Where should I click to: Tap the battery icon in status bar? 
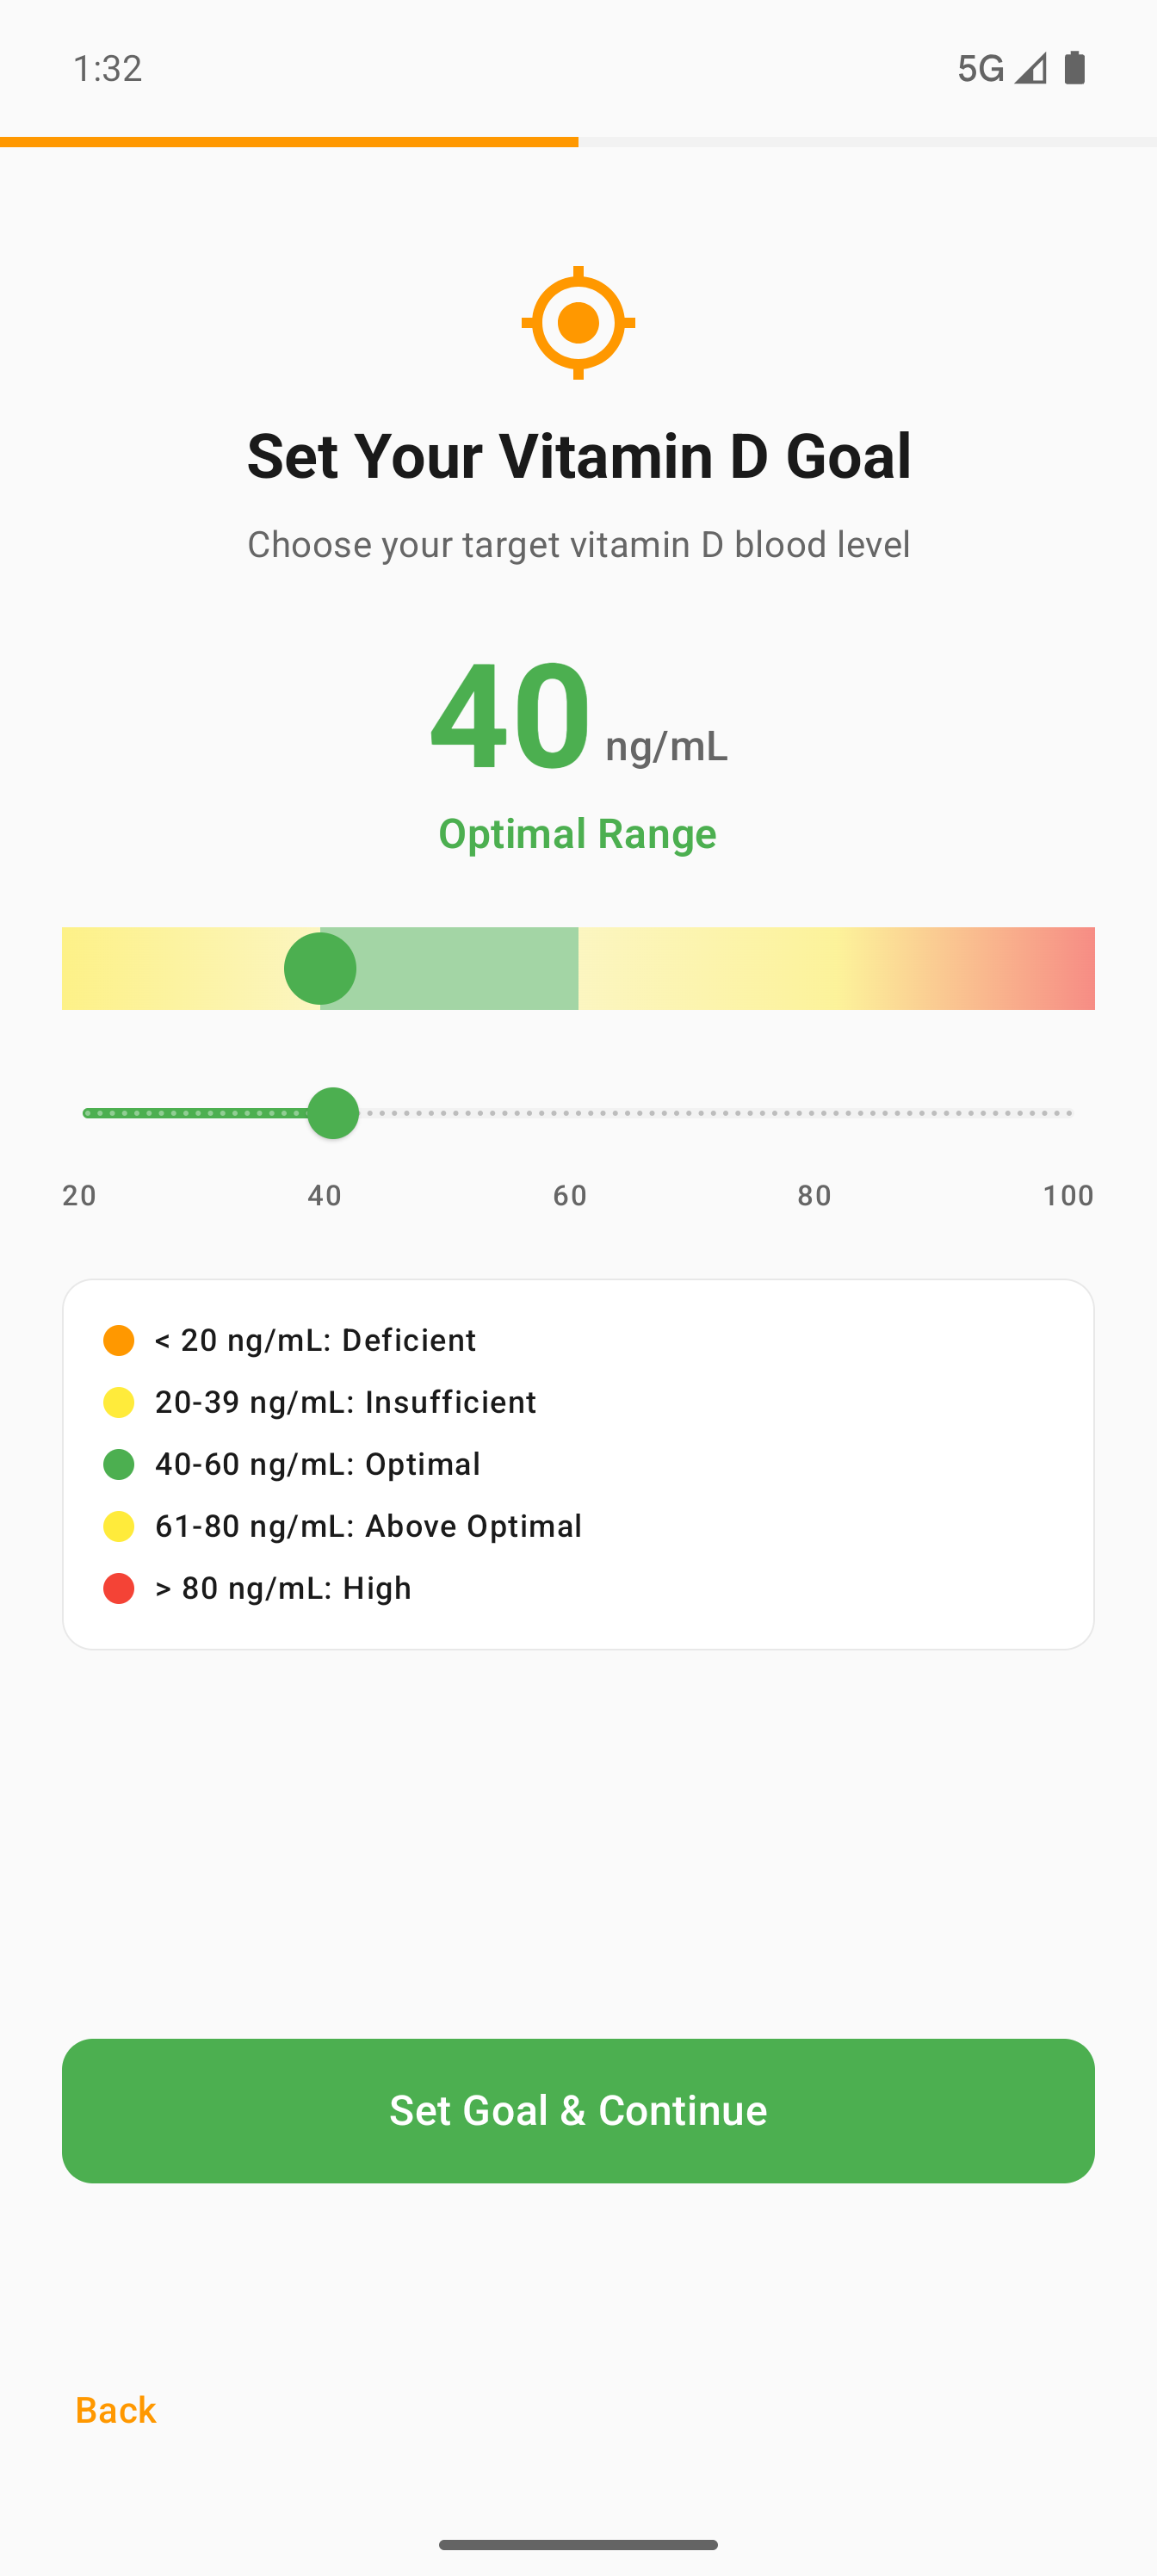click(1075, 68)
